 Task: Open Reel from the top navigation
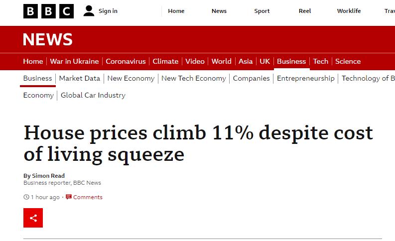click(x=305, y=11)
